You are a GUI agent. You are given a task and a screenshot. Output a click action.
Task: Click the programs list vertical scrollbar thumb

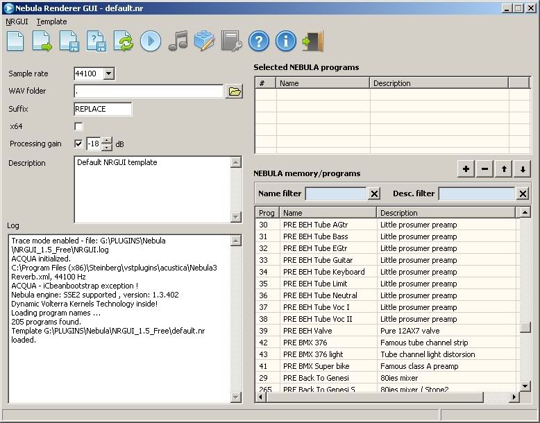coord(525,327)
